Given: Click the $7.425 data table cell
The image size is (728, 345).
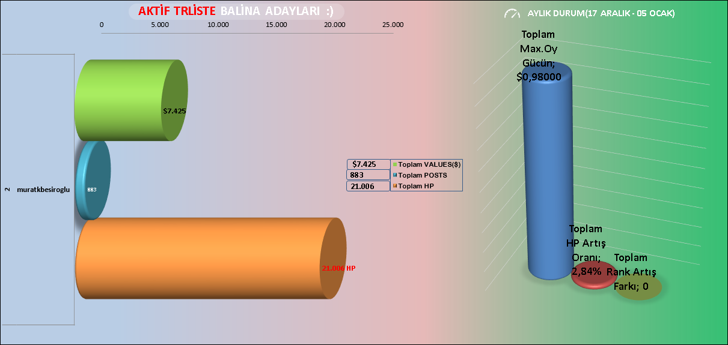Looking at the screenshot, I should coord(369,164).
